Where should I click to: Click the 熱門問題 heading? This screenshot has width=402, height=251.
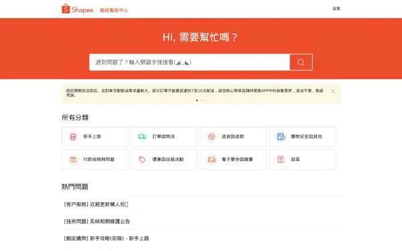pyautogui.click(x=75, y=187)
